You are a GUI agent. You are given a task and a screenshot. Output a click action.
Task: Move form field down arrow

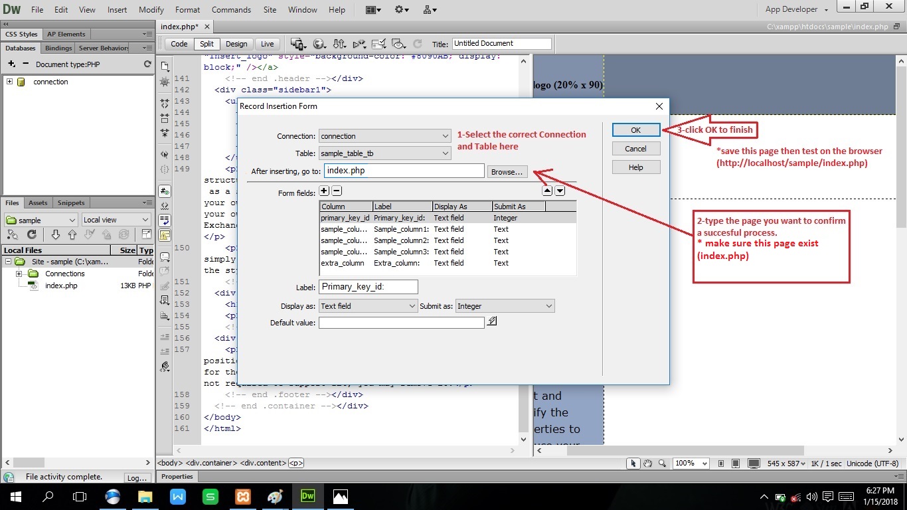pyautogui.click(x=560, y=191)
